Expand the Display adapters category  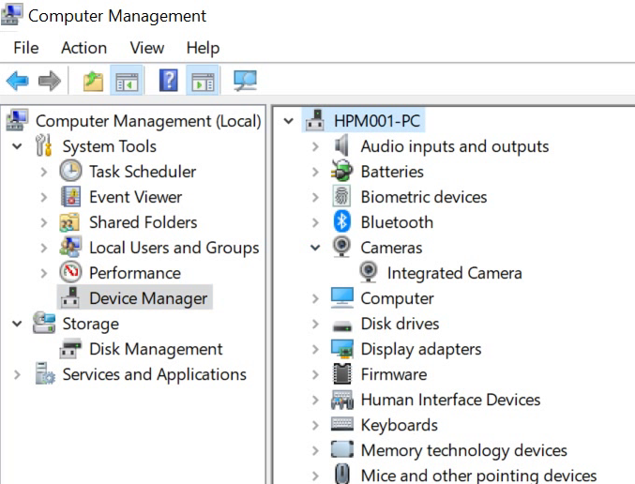315,349
